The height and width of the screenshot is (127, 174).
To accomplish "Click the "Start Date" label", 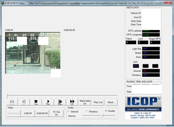I will (x=136, y=21).
